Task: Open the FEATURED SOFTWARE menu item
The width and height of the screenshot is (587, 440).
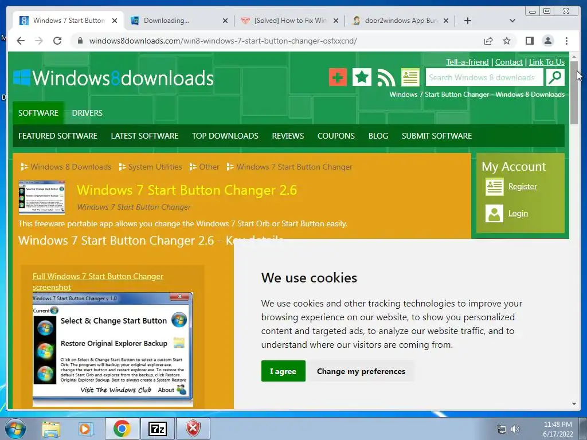Action: point(58,136)
